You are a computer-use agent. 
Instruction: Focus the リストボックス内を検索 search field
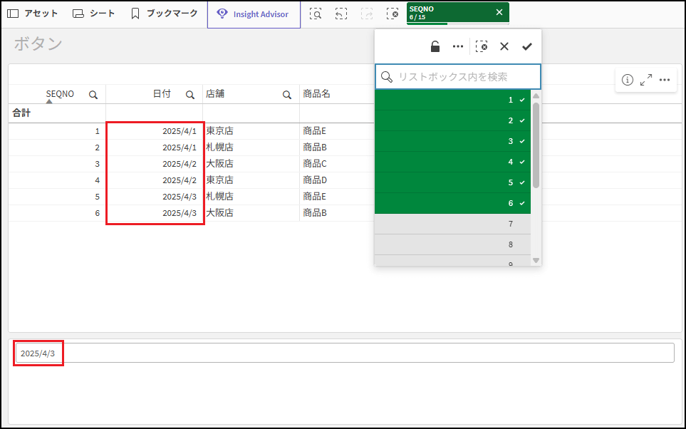[457, 77]
